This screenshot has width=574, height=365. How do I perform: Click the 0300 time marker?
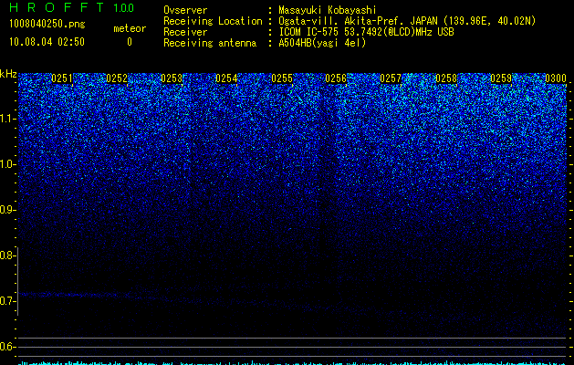pos(556,78)
